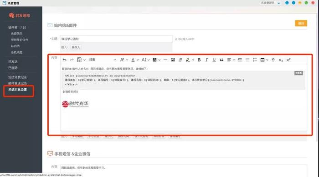This screenshot has height=177, width=319.
Task: Click the 群发通知 header in the sidebar
Action: point(20,15)
